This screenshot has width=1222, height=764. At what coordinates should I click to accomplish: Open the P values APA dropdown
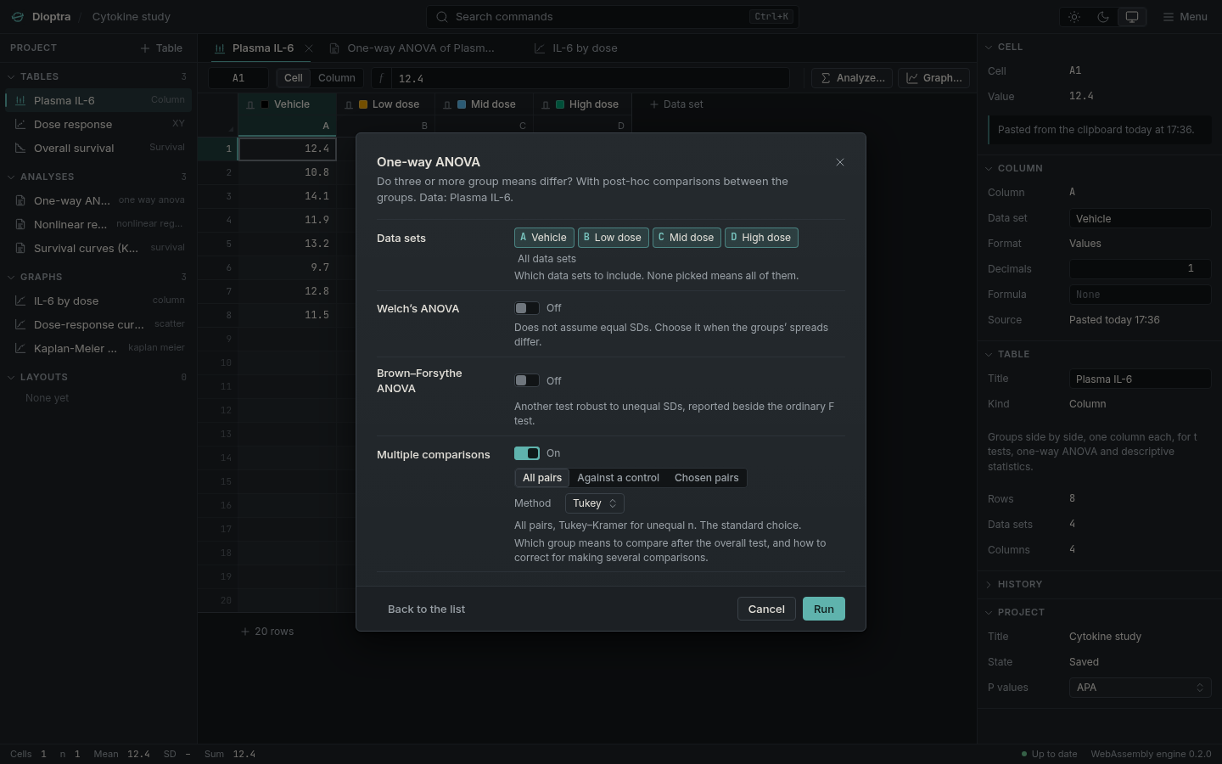point(1140,688)
